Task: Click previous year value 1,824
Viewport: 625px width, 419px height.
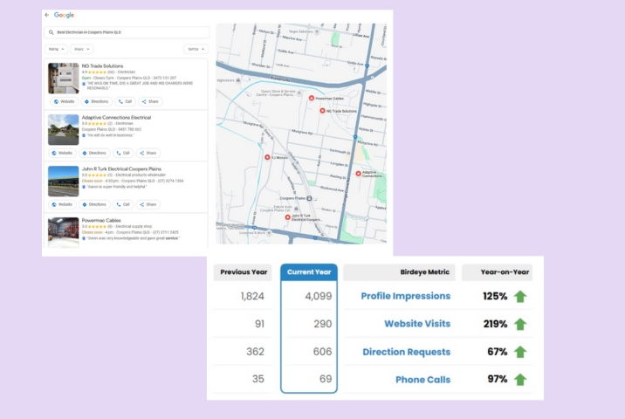Action: (x=252, y=296)
